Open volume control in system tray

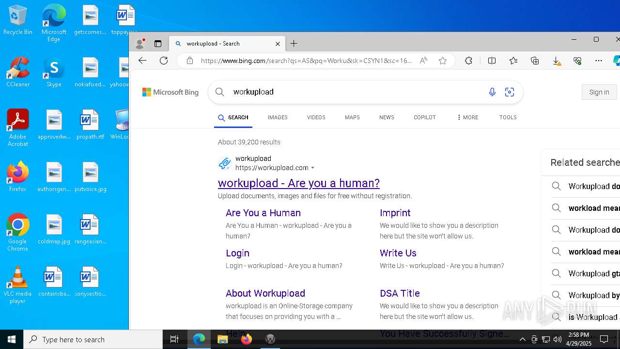pyautogui.click(x=557, y=339)
